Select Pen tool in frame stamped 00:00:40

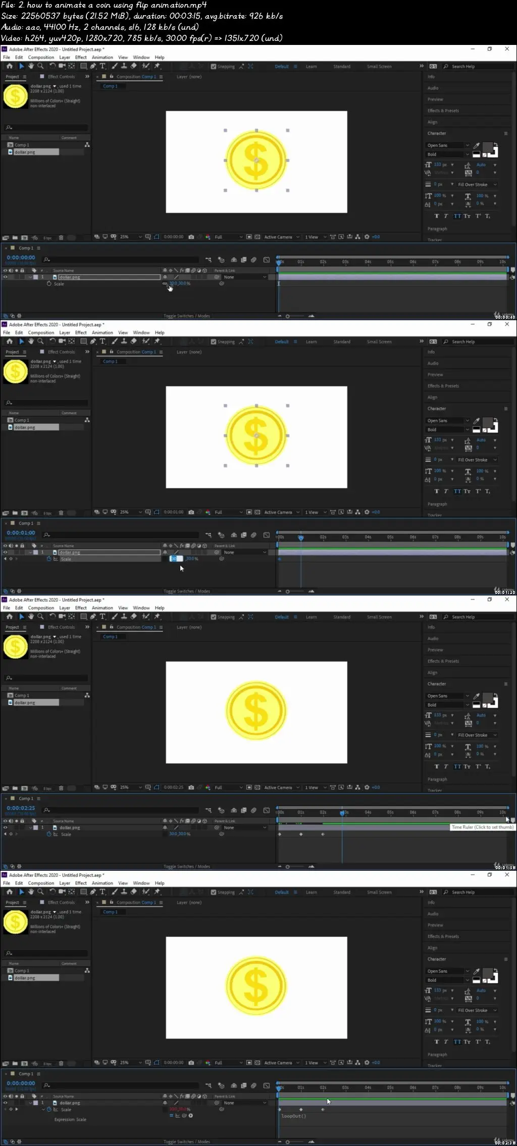pyautogui.click(x=93, y=66)
